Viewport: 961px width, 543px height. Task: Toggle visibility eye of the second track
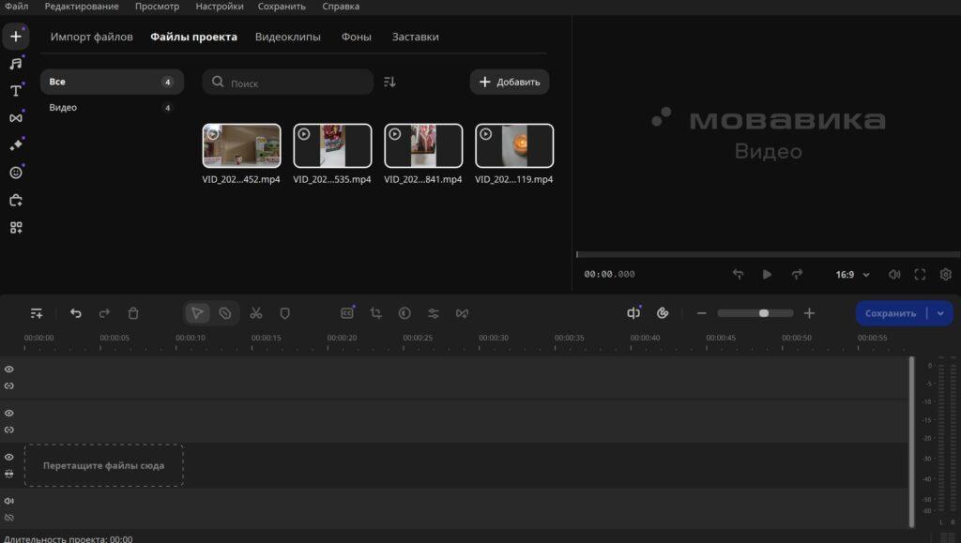9,414
